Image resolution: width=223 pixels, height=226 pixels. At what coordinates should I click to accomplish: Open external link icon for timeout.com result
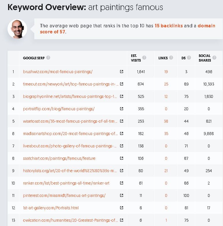[122, 84]
